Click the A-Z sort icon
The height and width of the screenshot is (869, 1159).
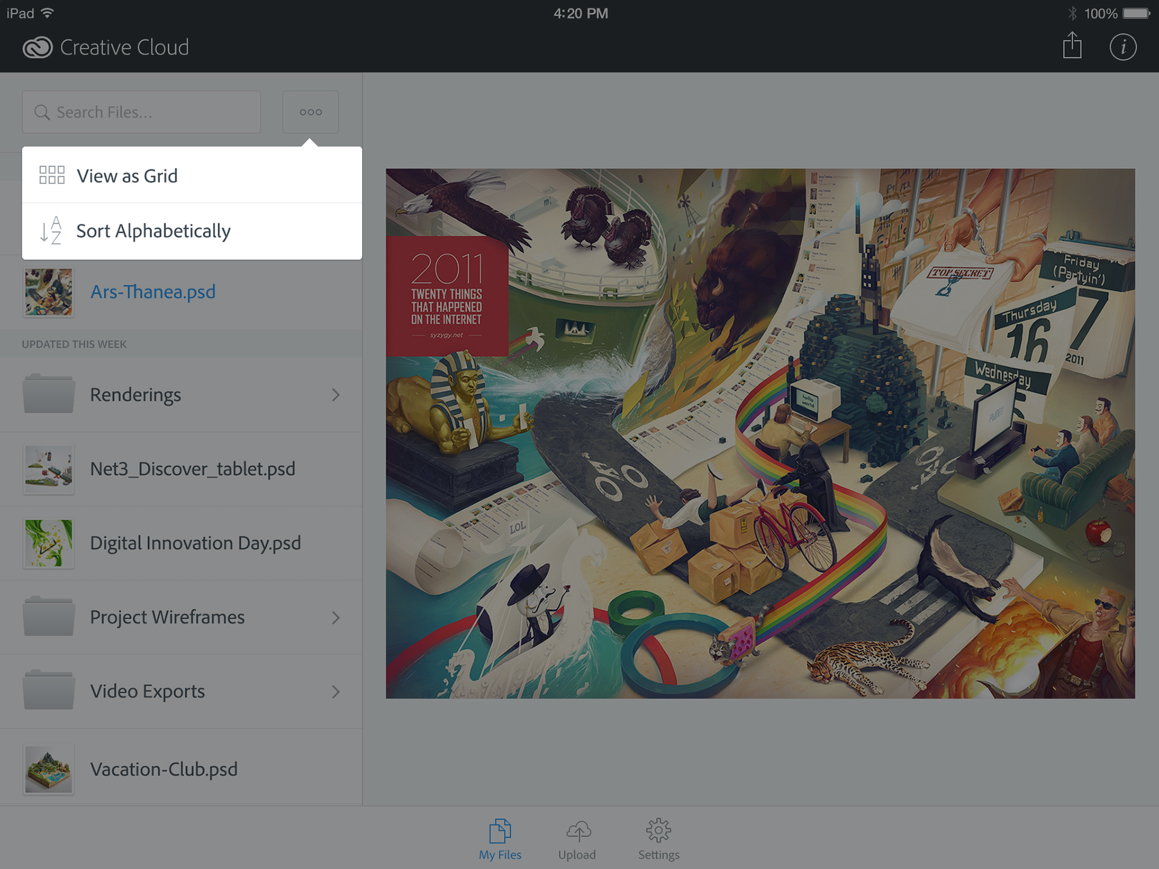coord(51,230)
